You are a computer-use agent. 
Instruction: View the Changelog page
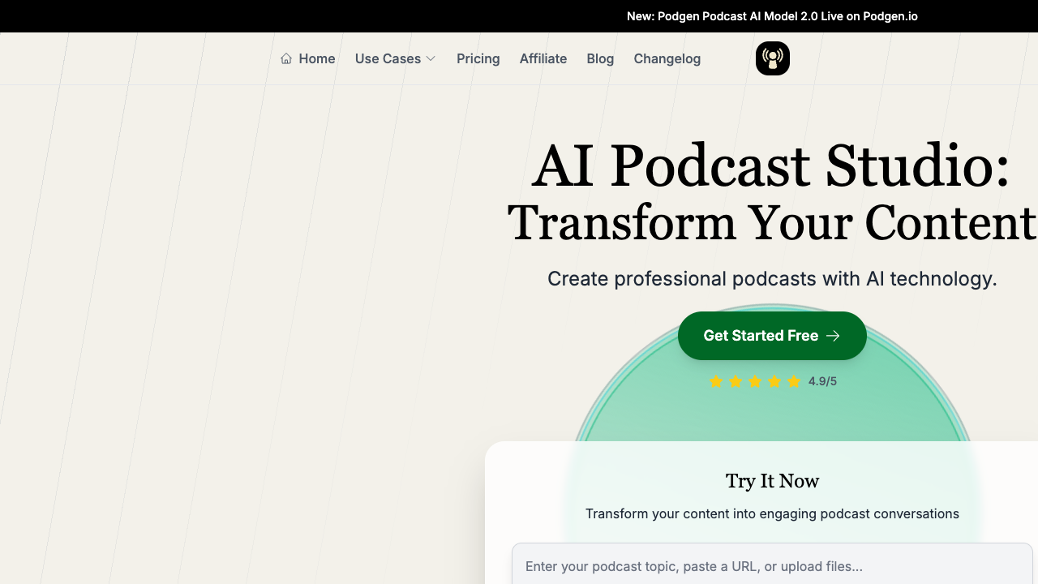tap(667, 58)
